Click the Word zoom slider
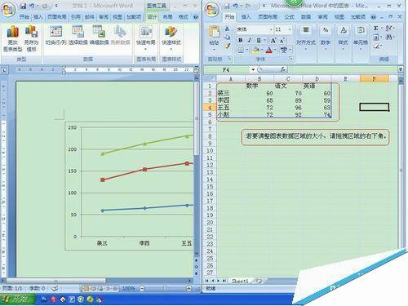408x306 pixels. click(165, 288)
